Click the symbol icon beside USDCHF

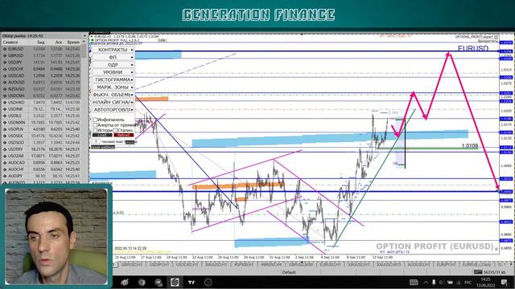click(5, 69)
